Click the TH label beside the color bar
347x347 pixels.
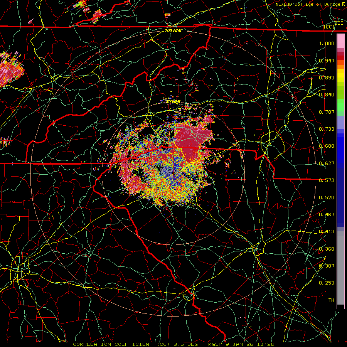(331, 300)
